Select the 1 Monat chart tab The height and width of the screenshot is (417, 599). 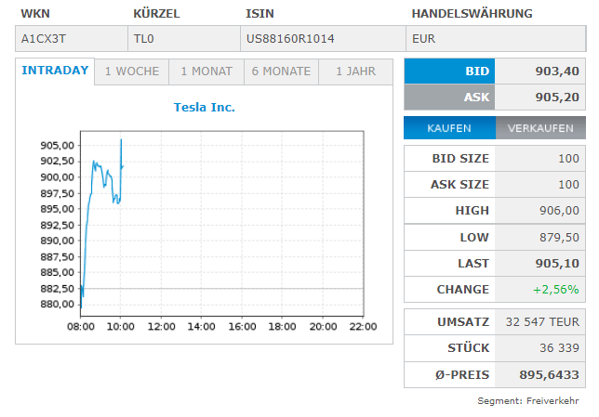pyautogui.click(x=206, y=72)
